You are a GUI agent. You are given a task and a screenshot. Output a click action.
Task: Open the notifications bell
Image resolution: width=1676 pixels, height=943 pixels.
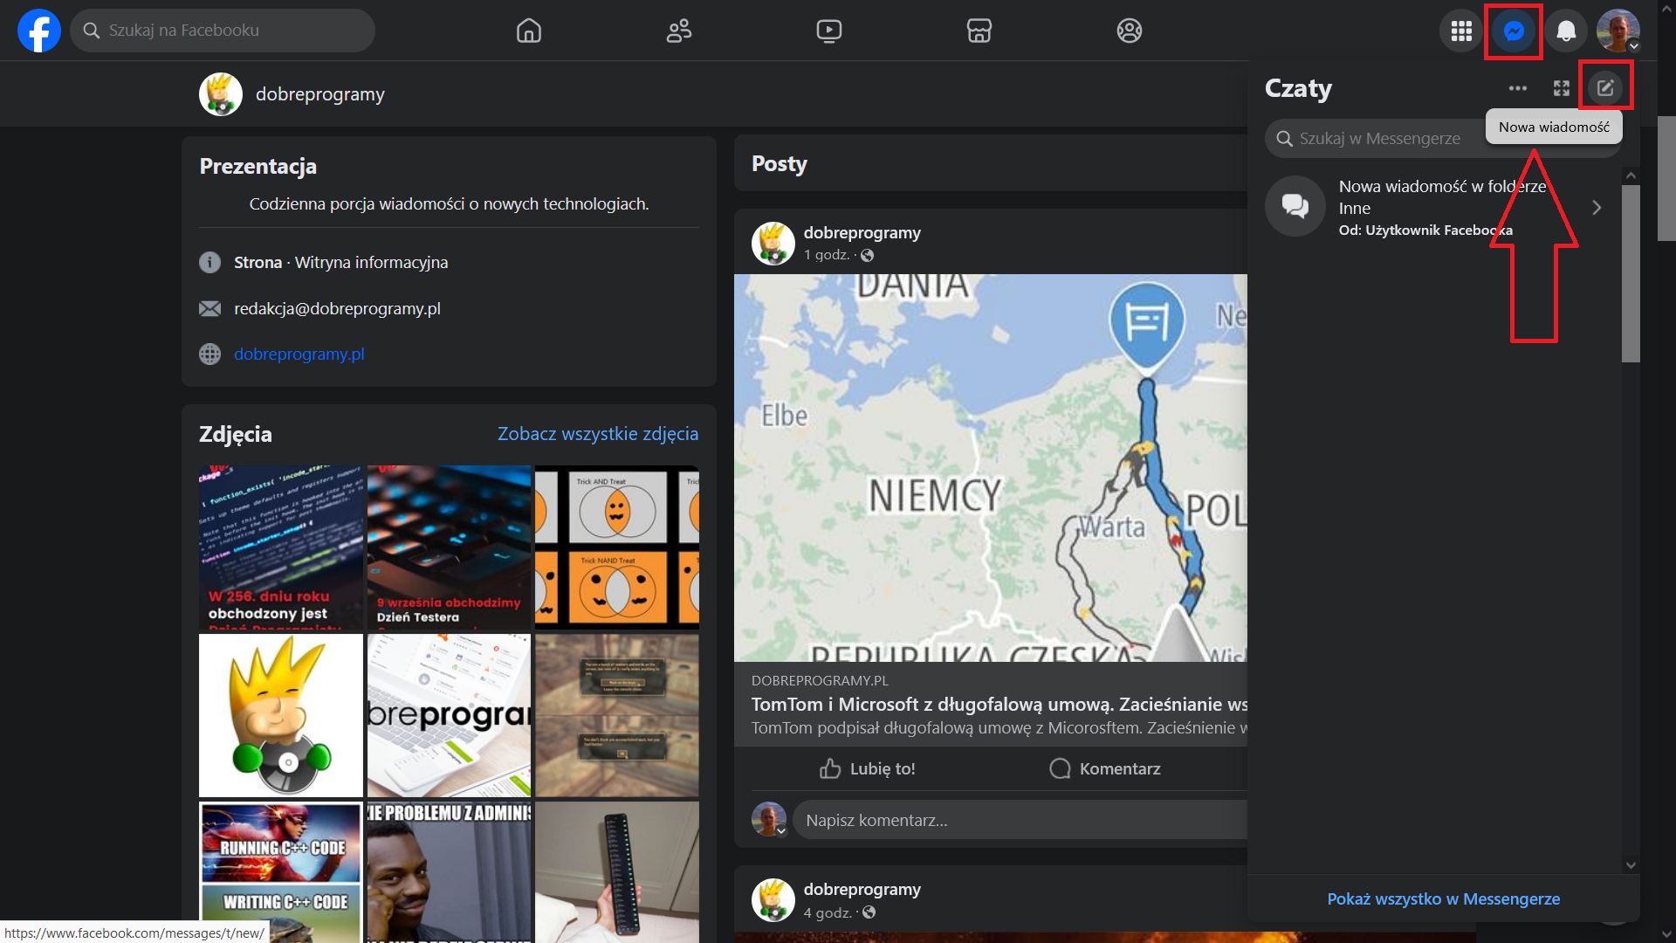coord(1565,30)
